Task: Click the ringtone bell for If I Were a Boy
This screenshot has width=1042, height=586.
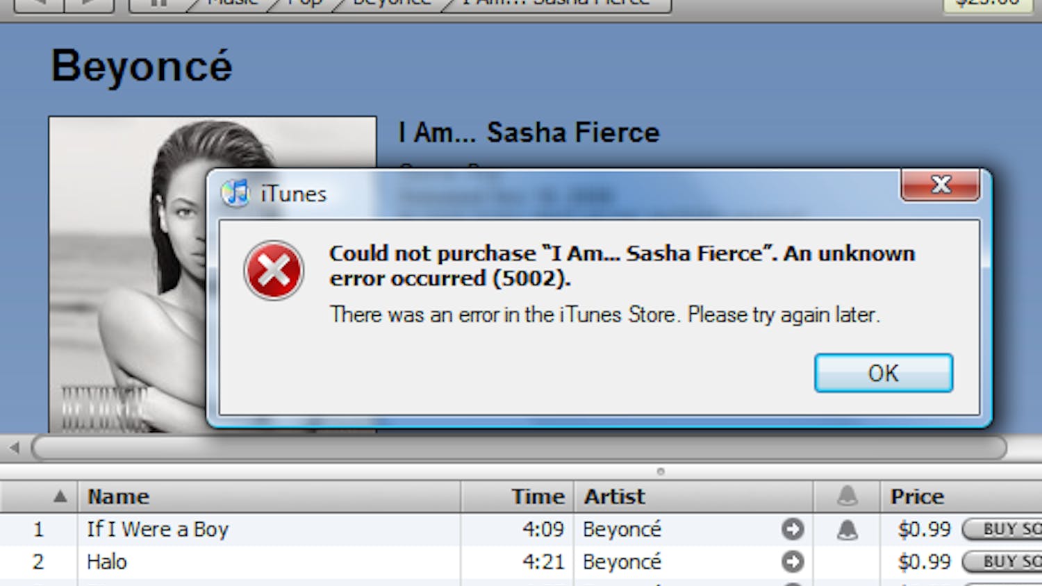Action: tap(847, 530)
